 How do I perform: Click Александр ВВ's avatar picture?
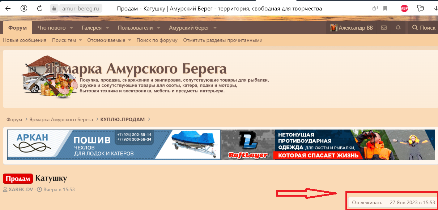[333, 28]
